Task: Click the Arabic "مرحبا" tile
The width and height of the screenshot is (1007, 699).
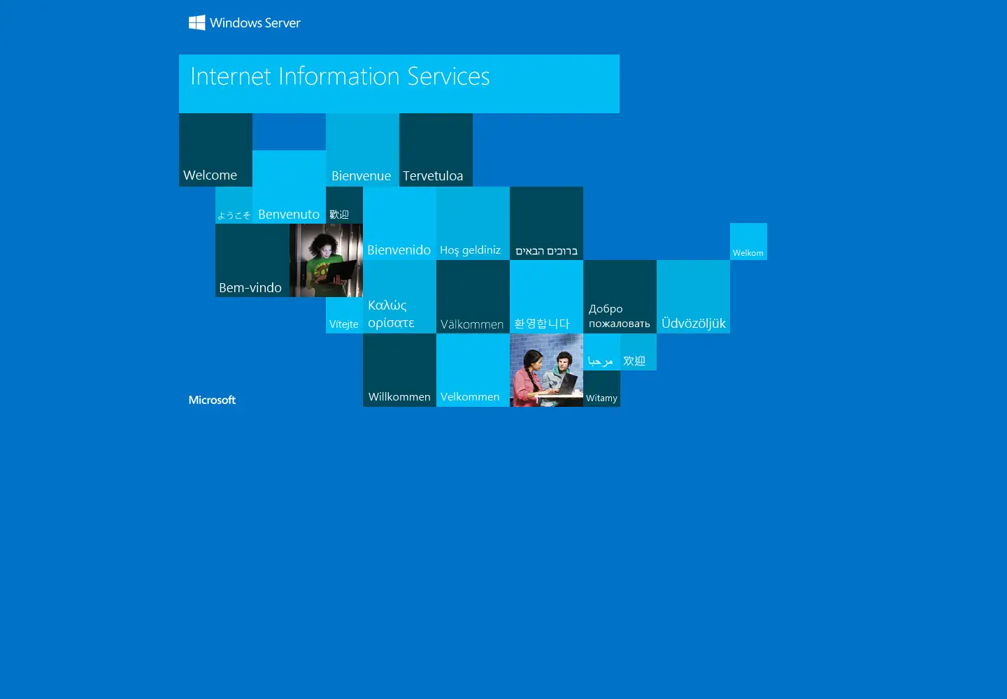Action: 601,352
